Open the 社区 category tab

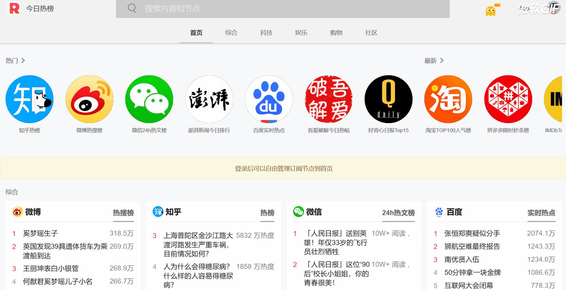pos(371,33)
